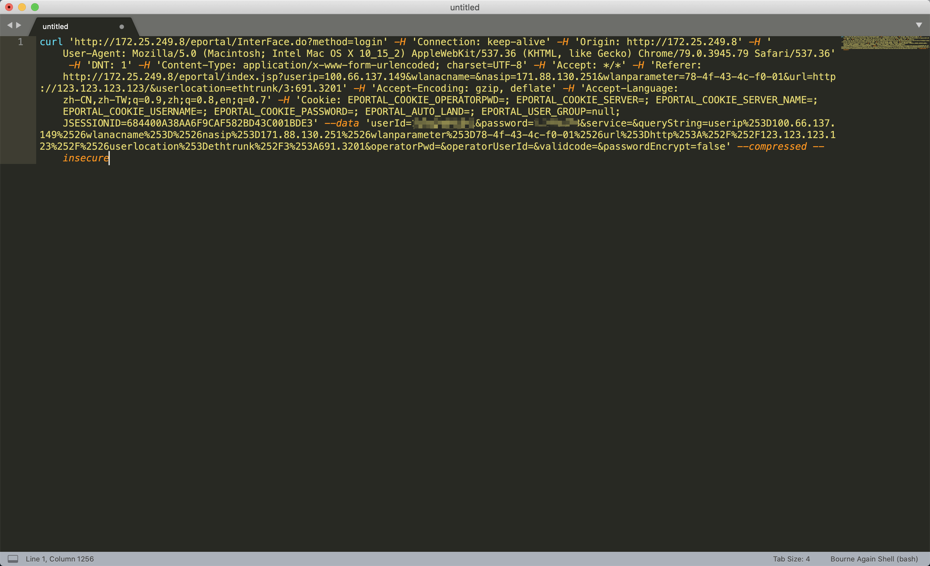Click the word insecure on last line
930x566 pixels.
pyautogui.click(x=85, y=158)
